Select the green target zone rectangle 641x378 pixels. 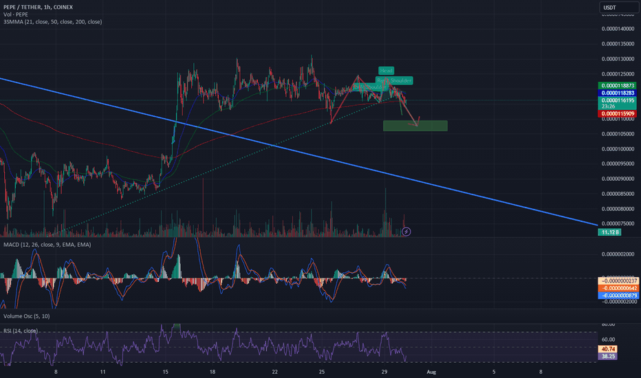click(415, 126)
